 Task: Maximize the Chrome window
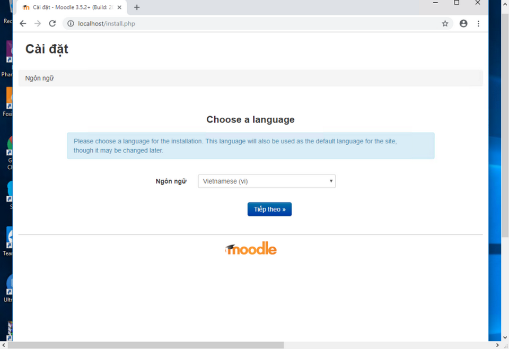tap(457, 3)
